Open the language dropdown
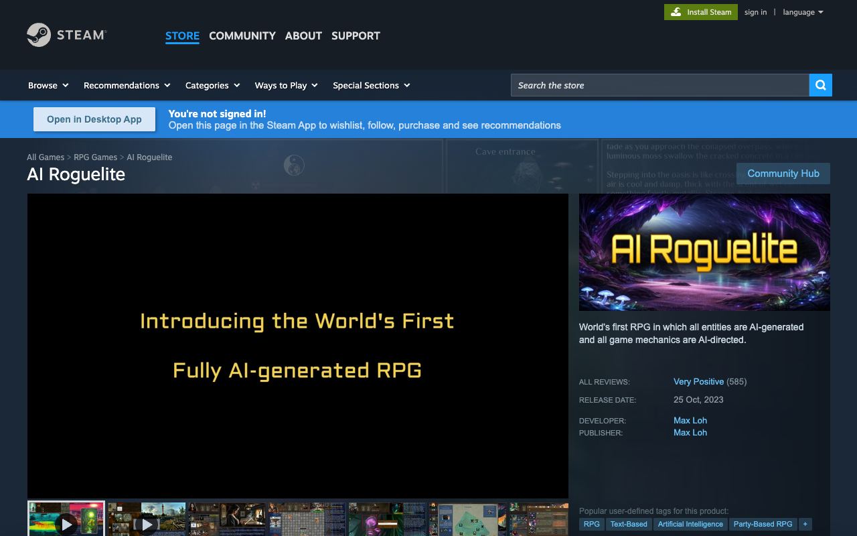 (803, 12)
